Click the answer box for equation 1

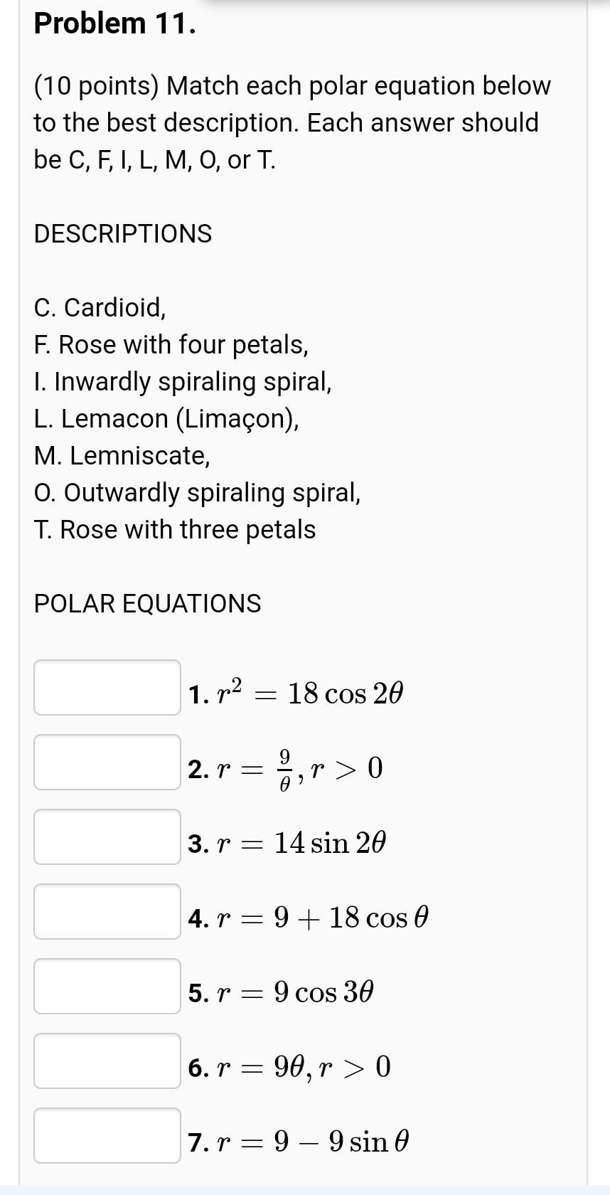(x=107, y=688)
